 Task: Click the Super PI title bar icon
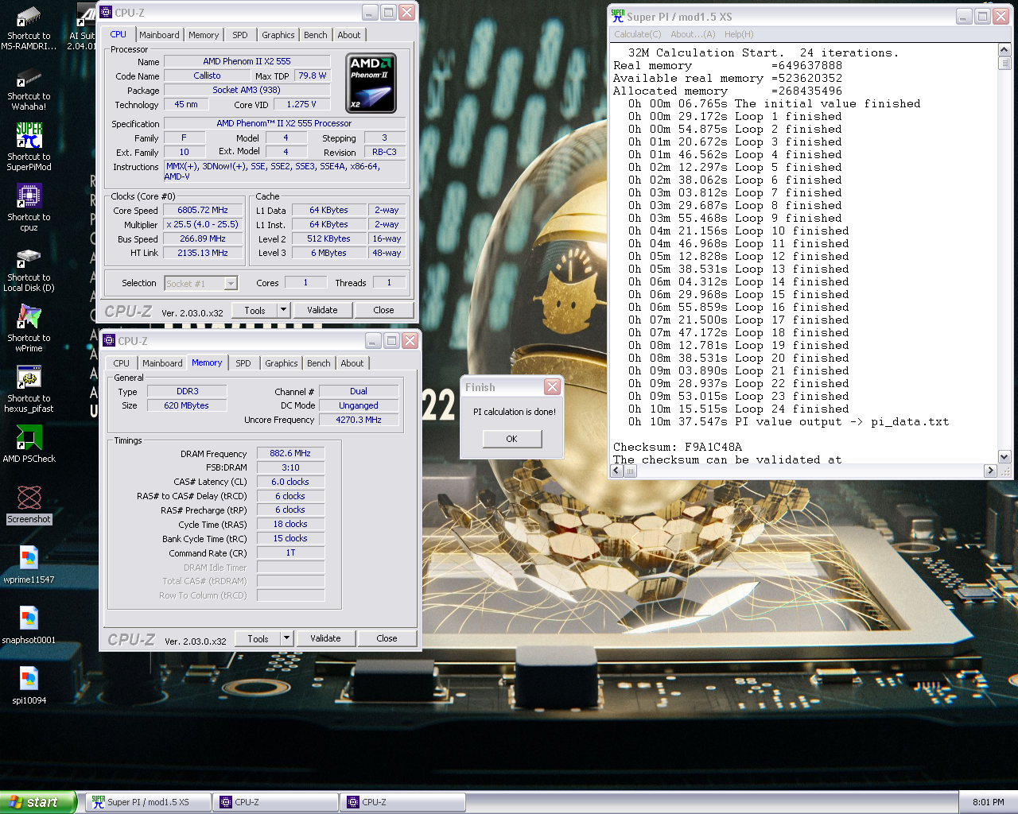(618, 16)
